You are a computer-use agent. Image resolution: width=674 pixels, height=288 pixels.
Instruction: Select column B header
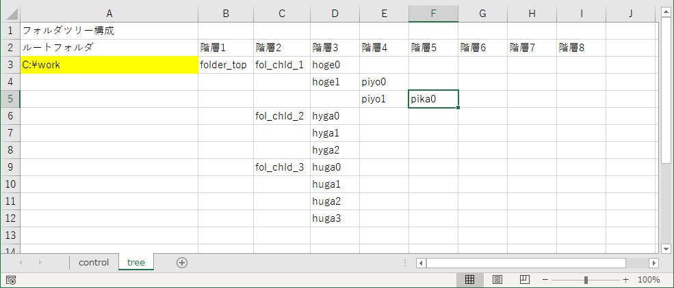pyautogui.click(x=226, y=14)
